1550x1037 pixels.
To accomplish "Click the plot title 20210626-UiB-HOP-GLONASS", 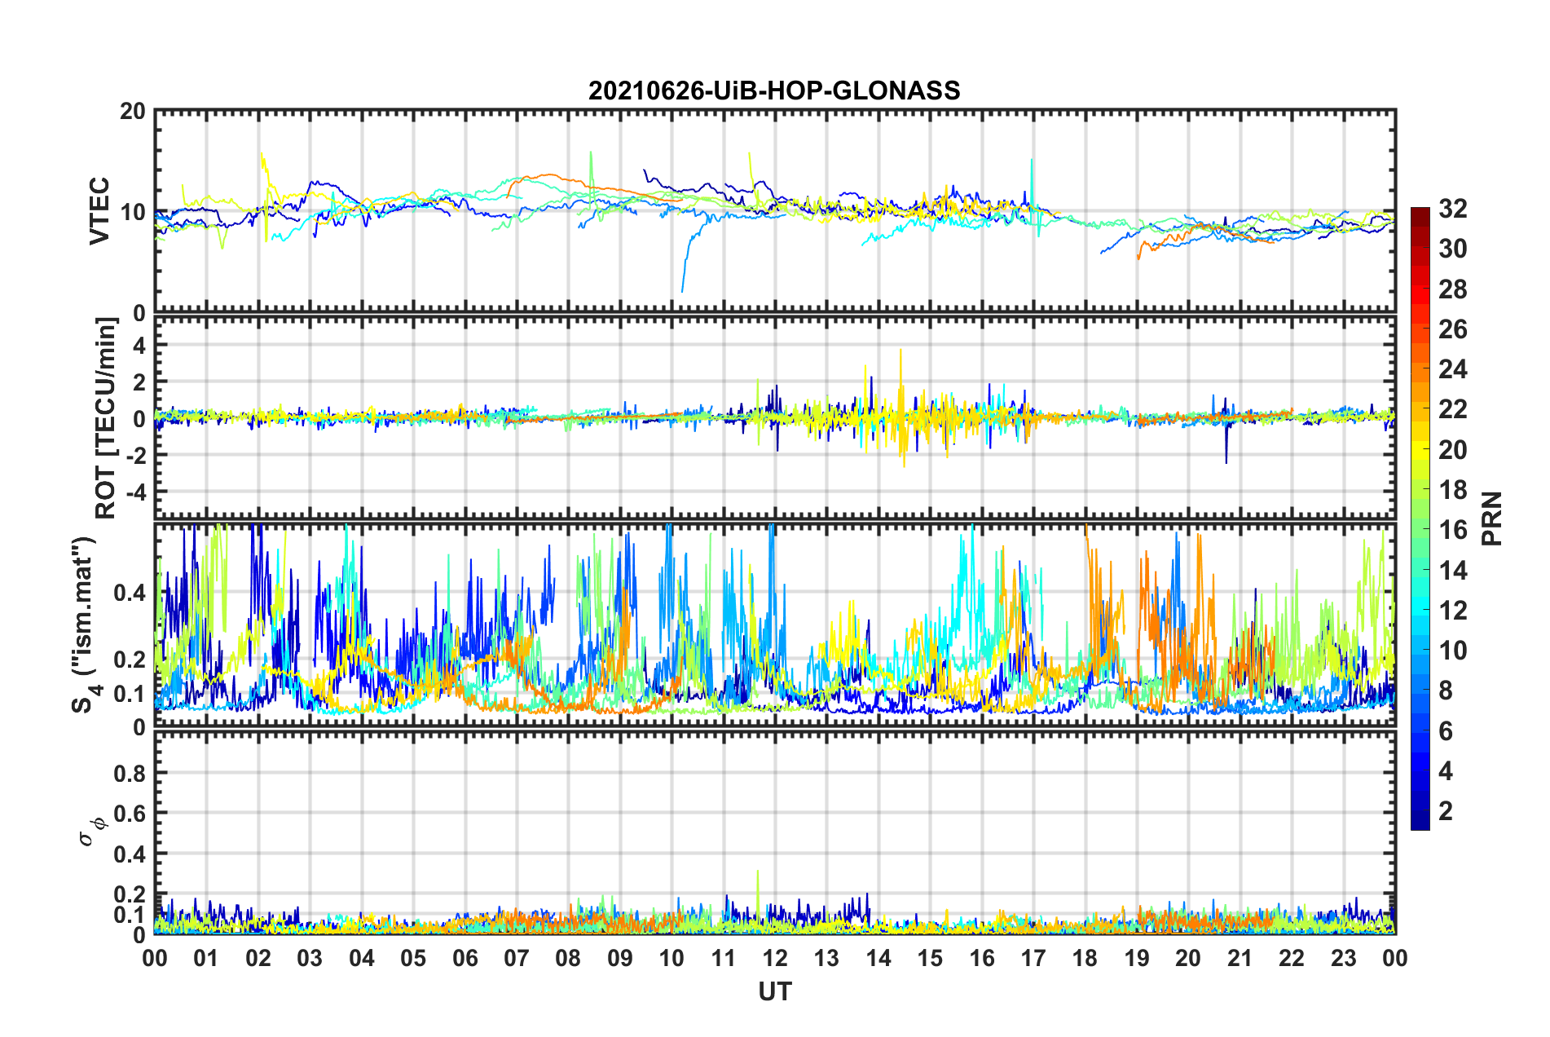I will [x=774, y=90].
